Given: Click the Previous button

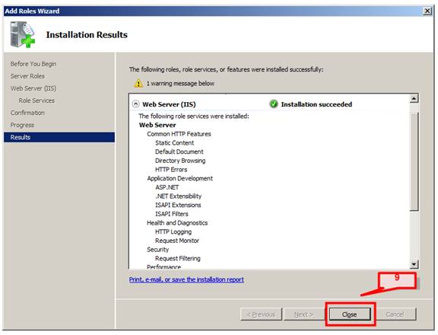Looking at the screenshot, I should click(261, 314).
